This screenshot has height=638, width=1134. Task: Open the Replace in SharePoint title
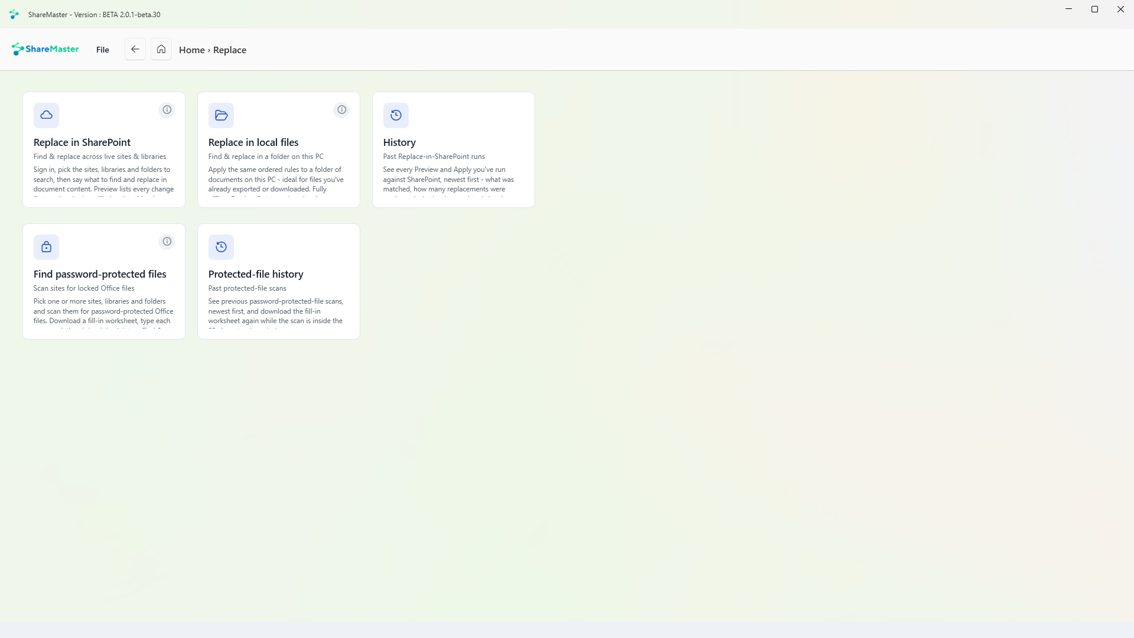click(82, 142)
